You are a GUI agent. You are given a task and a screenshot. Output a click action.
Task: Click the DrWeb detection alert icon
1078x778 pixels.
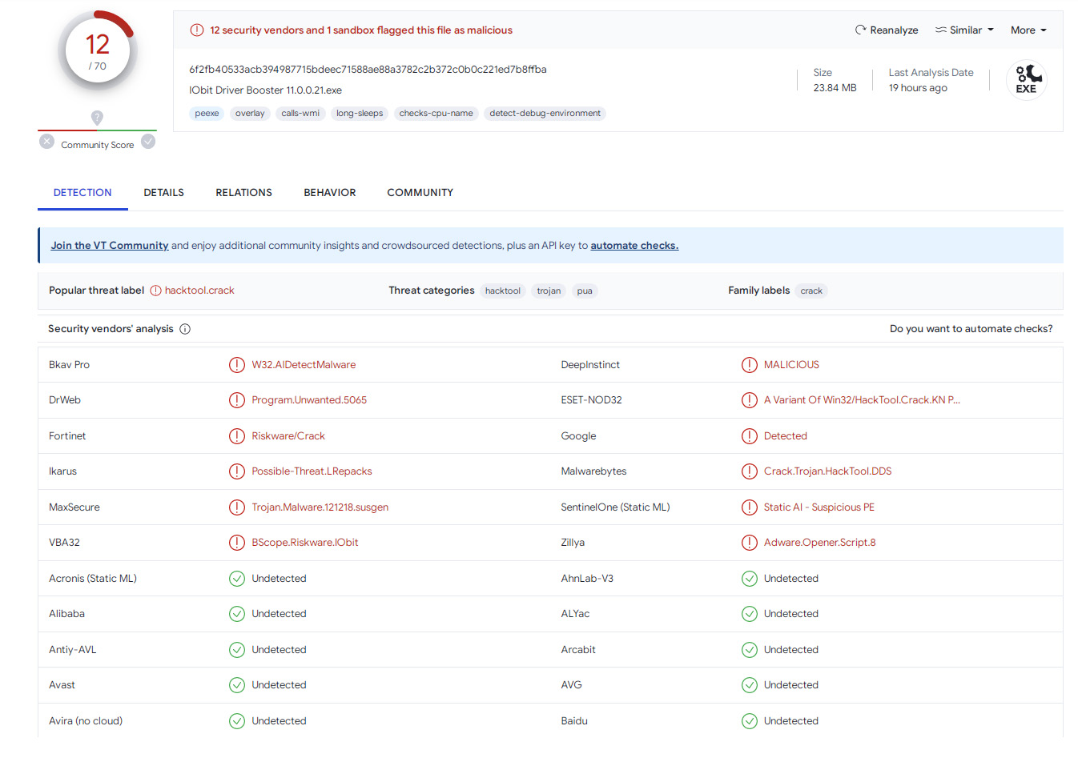tap(237, 400)
